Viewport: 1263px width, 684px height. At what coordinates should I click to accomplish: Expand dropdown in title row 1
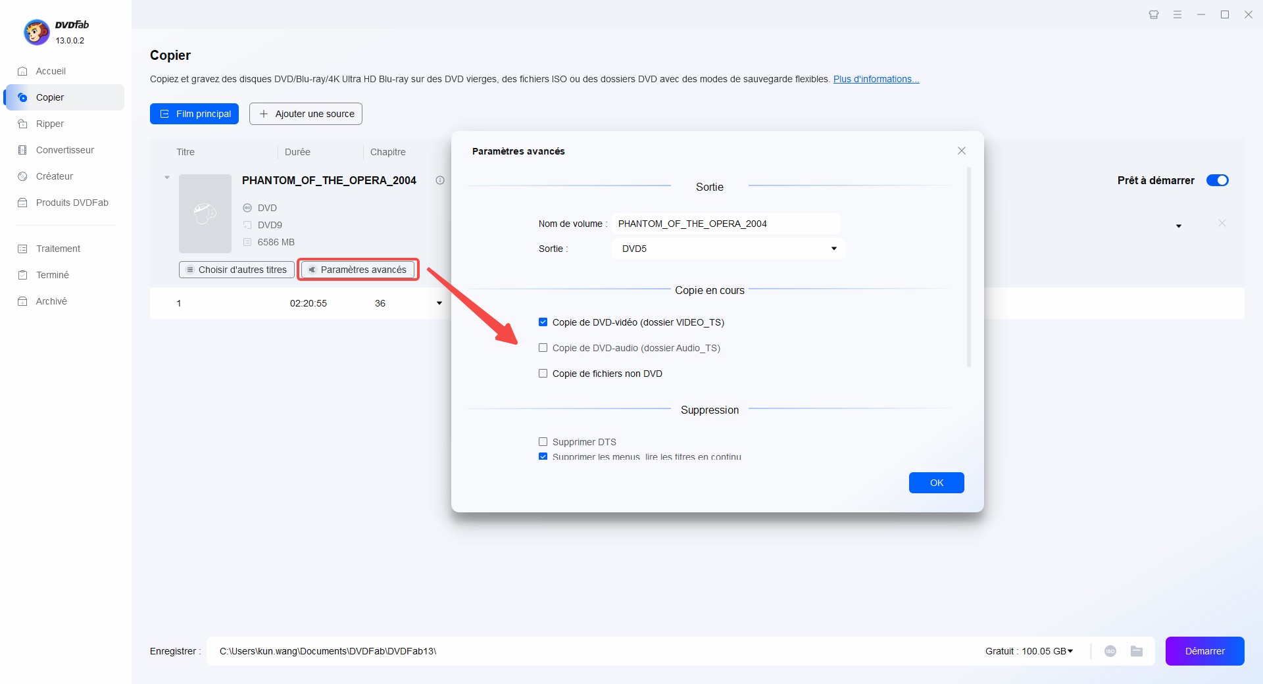[x=439, y=303]
